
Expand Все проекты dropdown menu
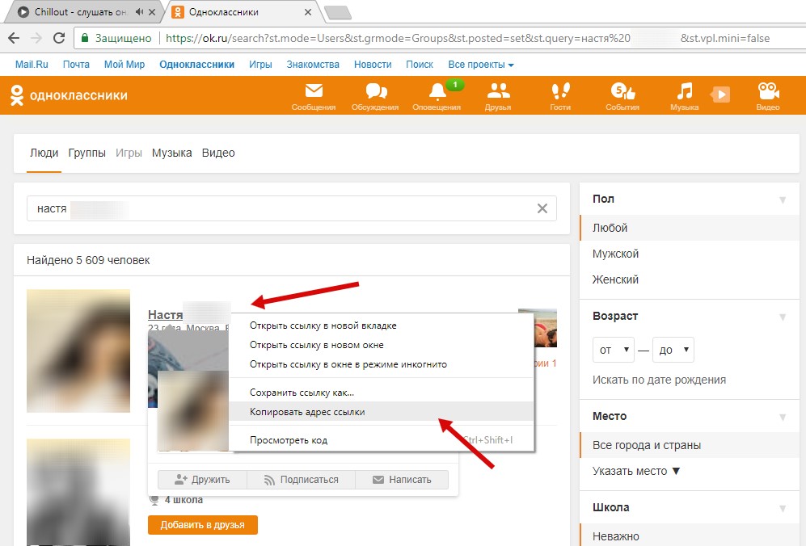[481, 65]
